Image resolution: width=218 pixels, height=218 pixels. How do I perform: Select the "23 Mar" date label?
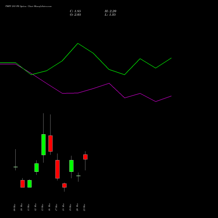coord(84,208)
